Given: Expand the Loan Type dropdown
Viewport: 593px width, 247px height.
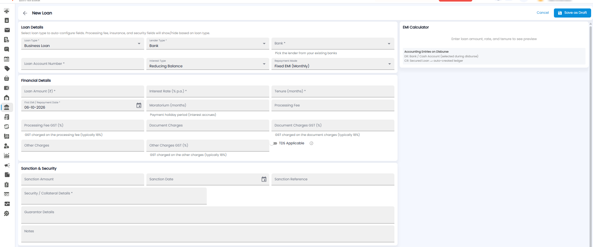Looking at the screenshot, I should (83, 44).
